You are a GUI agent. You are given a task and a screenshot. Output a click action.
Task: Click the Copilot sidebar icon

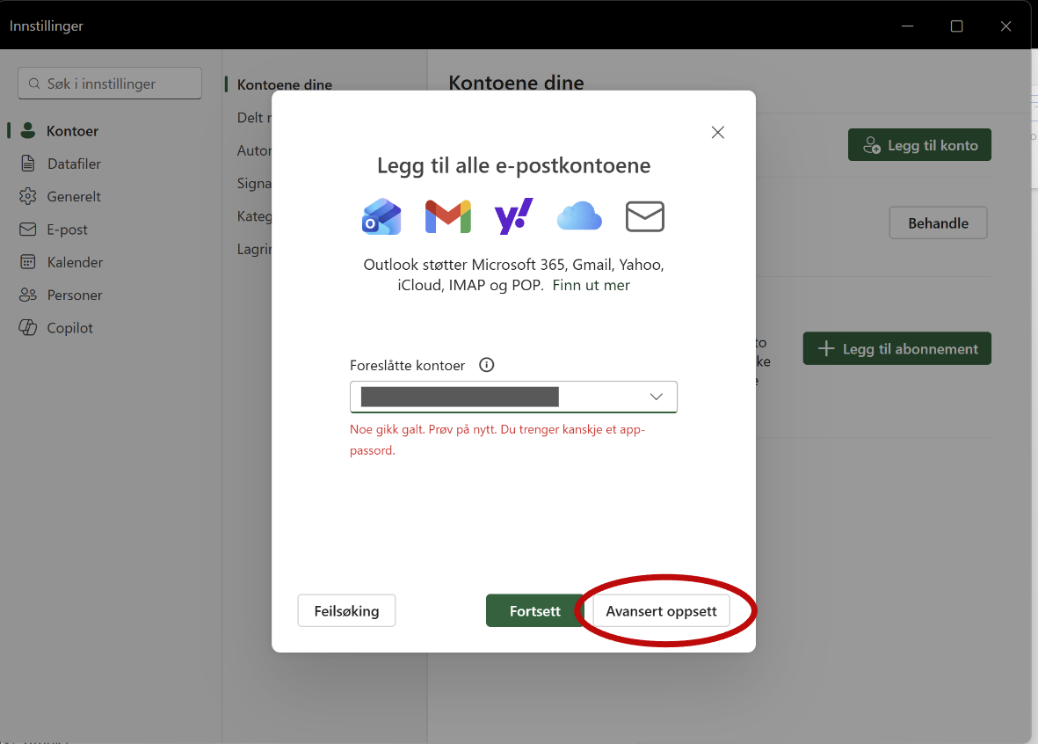[x=28, y=327]
